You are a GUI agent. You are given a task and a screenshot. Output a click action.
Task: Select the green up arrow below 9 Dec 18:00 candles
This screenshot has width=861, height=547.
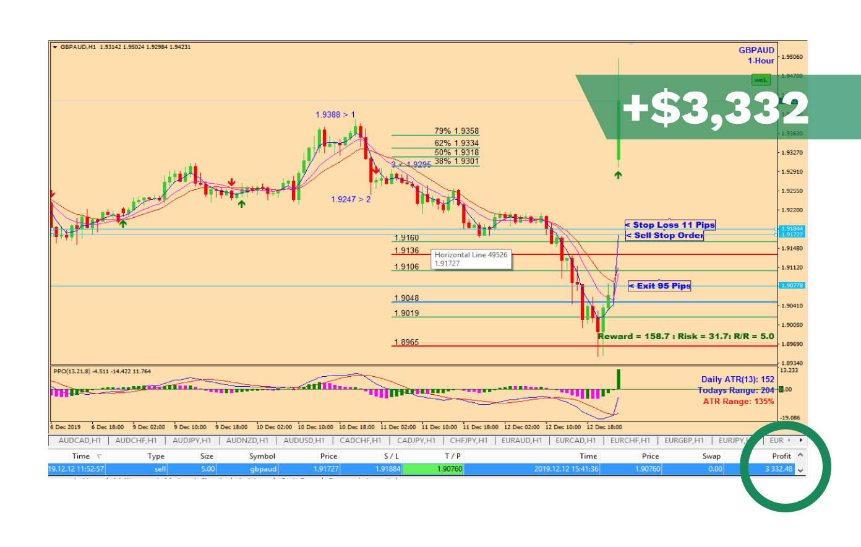[x=241, y=204]
